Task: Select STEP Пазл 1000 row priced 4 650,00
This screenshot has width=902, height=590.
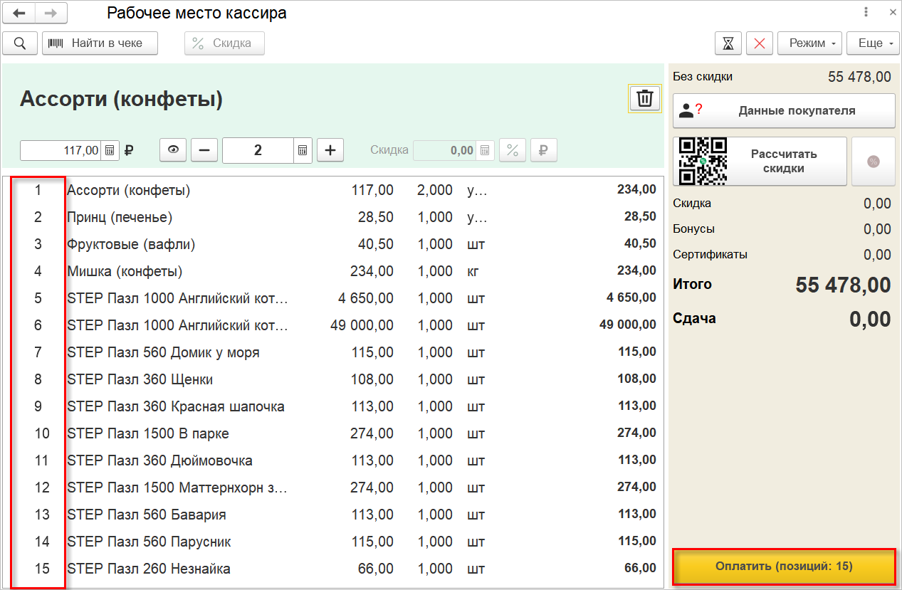Action: 333,298
